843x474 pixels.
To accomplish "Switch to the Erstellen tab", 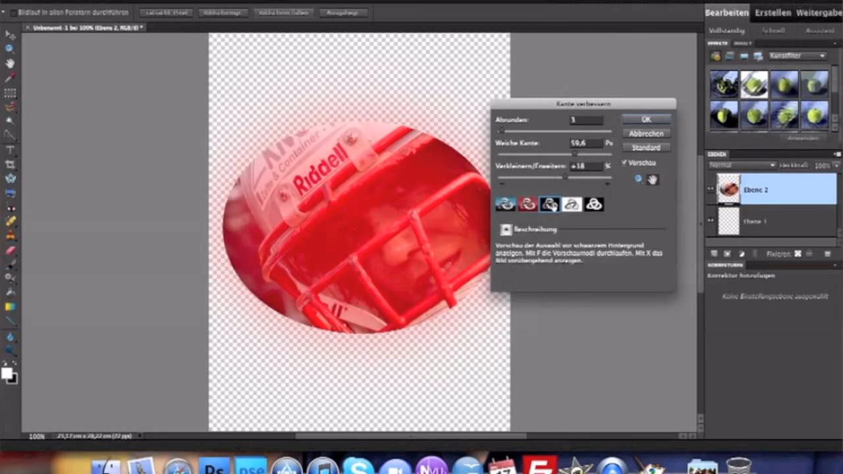I will (x=773, y=13).
